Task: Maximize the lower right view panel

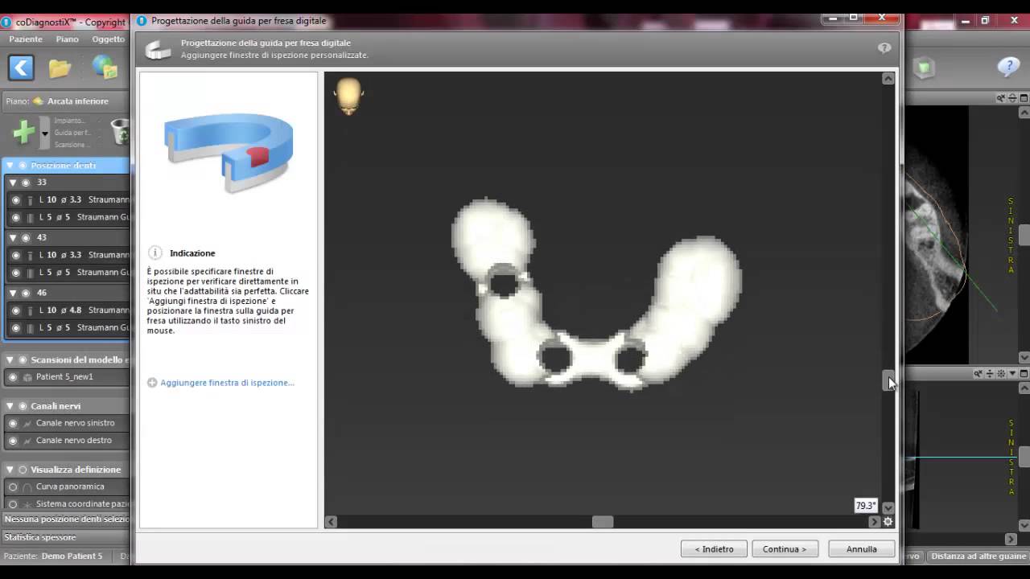Action: tap(1024, 374)
